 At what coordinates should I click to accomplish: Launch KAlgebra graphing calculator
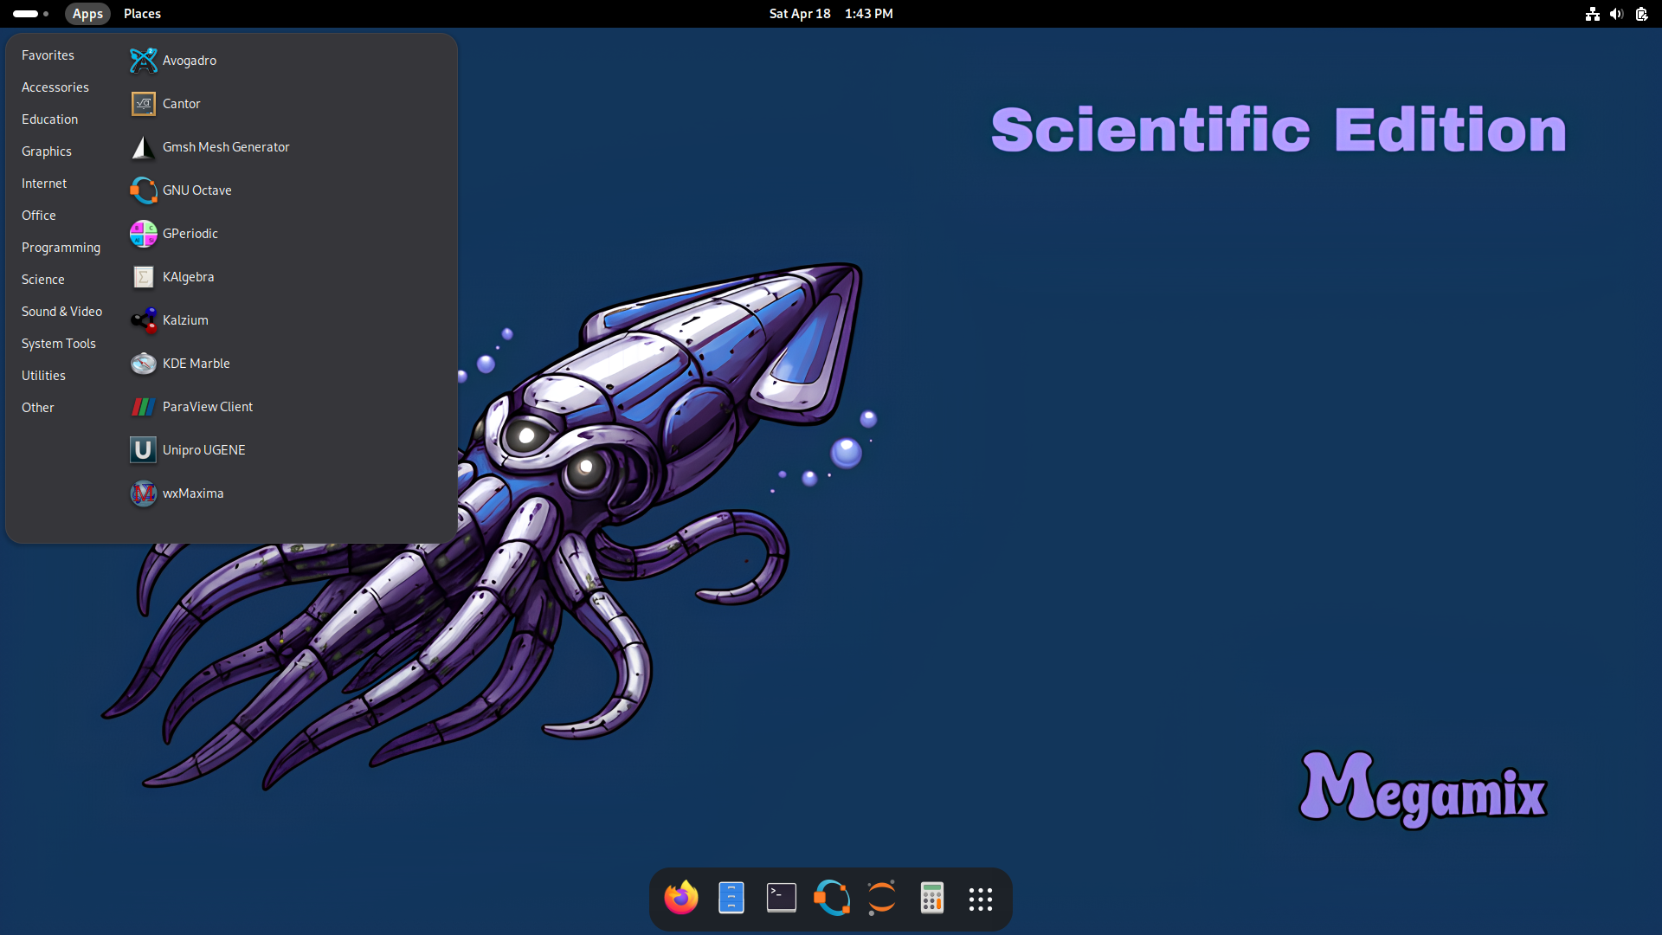click(189, 276)
